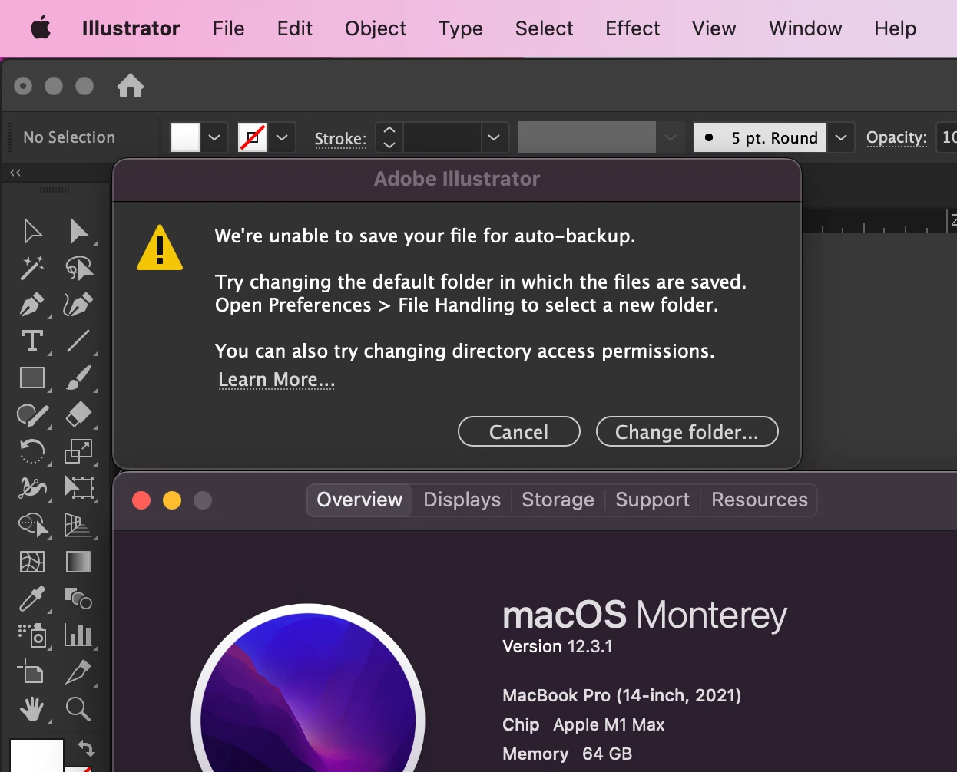Switch to the Resources tab
The height and width of the screenshot is (772, 957).
[x=760, y=500]
